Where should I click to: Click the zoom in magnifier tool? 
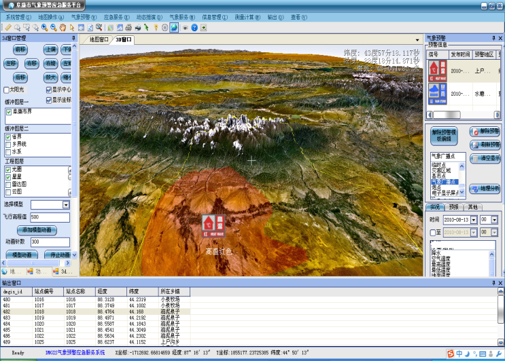point(44,28)
